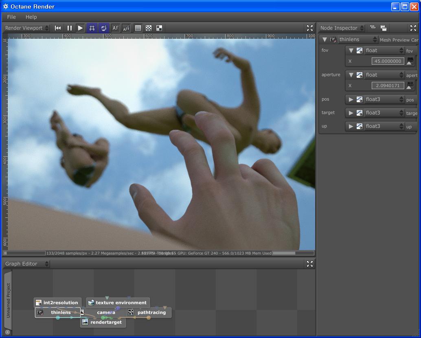Viewport: 421px width, 338px height.
Task: Select the thinlens node in Graph Editor
Action: (x=58, y=312)
